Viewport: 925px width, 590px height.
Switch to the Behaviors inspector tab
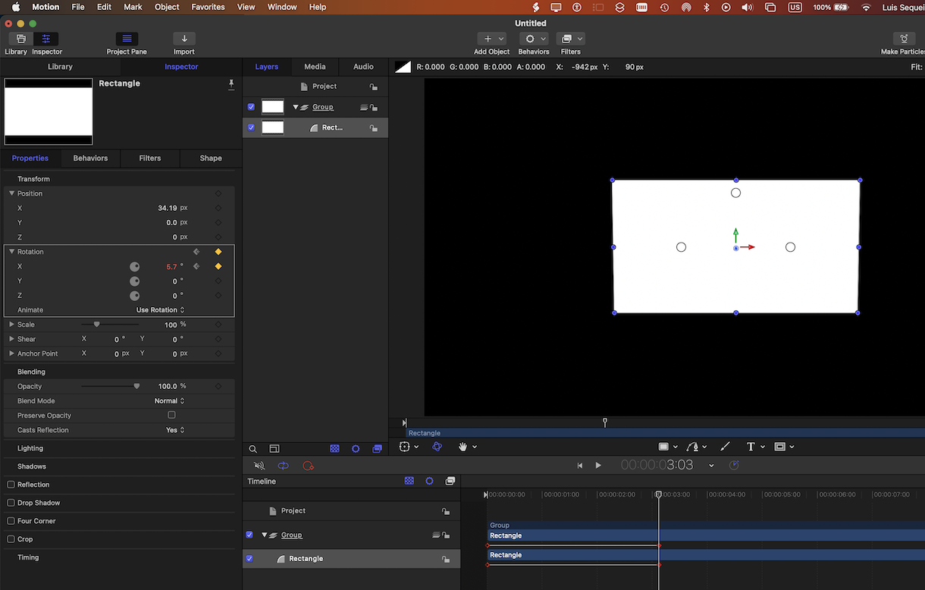tap(90, 158)
